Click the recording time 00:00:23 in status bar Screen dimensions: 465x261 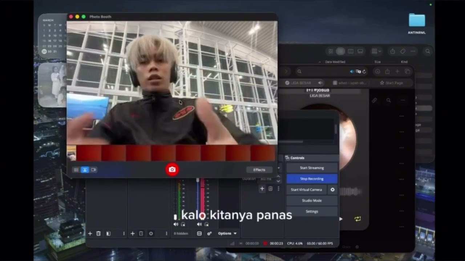(276, 244)
